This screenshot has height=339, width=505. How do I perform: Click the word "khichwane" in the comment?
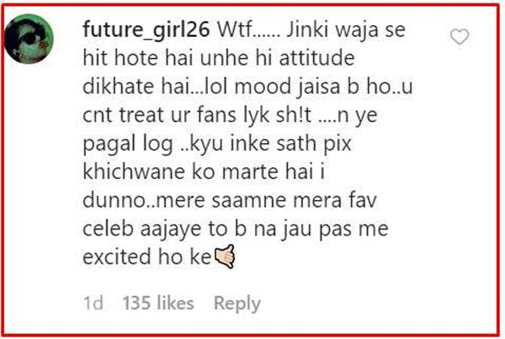[x=134, y=172]
